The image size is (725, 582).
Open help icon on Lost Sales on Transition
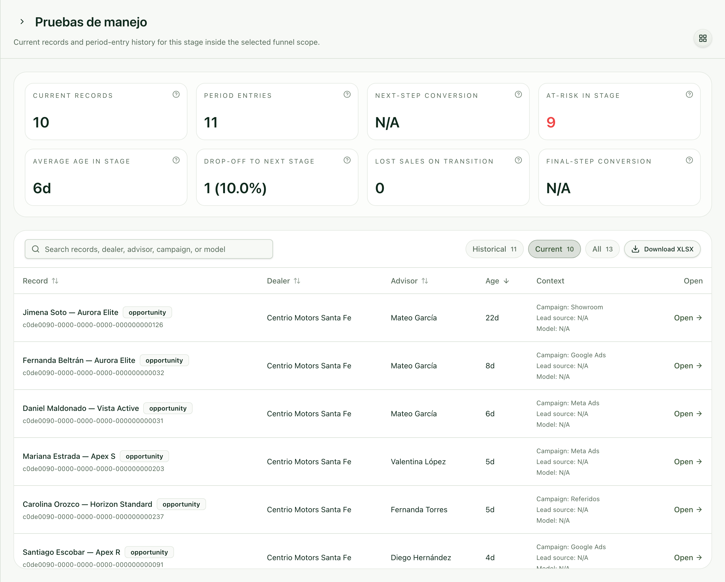click(x=518, y=160)
